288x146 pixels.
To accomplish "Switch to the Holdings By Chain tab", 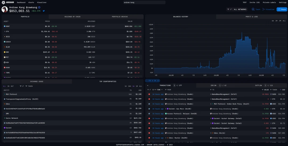I will coord(72,17).
